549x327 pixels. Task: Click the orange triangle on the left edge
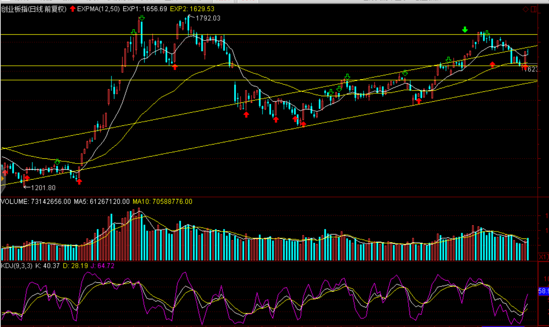coord(2,179)
